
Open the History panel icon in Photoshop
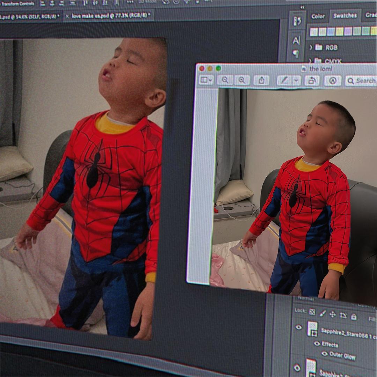point(297,21)
